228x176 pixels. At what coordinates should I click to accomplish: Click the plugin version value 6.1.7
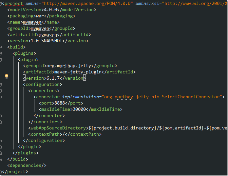pyautogui.click(x=53, y=78)
